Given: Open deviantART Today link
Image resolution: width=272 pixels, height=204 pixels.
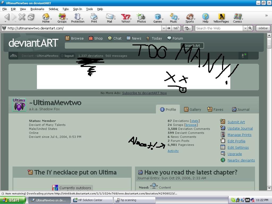Looking at the screenshot, I should coord(154,38).
